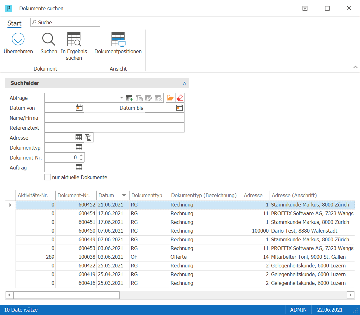The image size is (360, 315).
Task: Collapse the ribbon with the chevron
Action: 355,67
